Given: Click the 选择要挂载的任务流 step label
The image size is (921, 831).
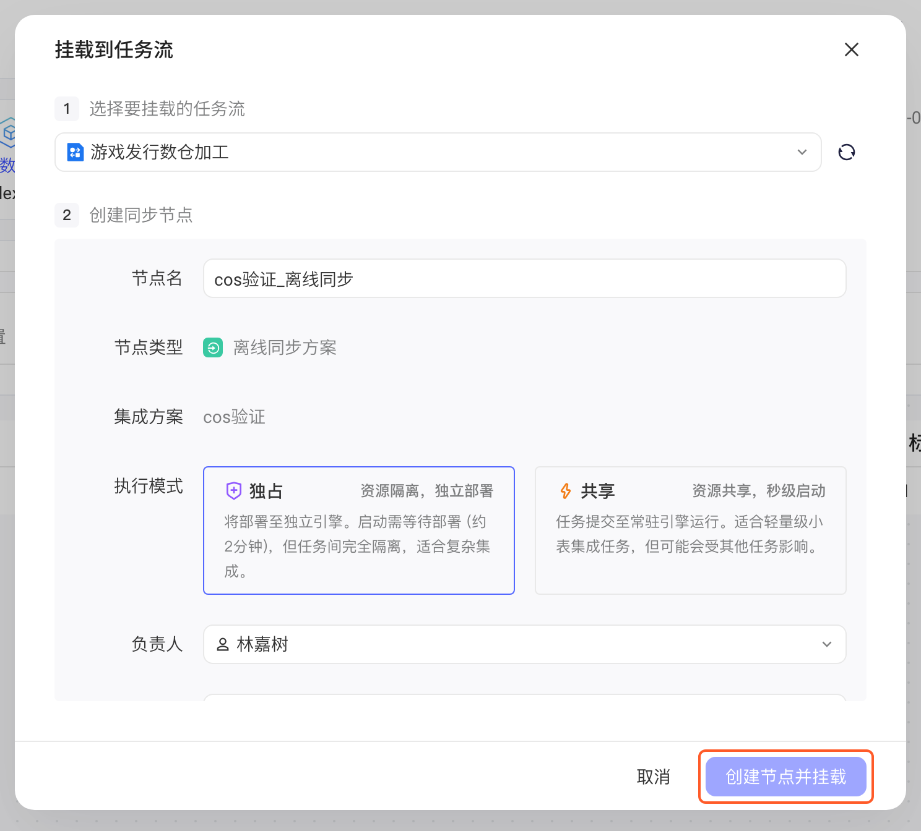Looking at the screenshot, I should click(167, 109).
